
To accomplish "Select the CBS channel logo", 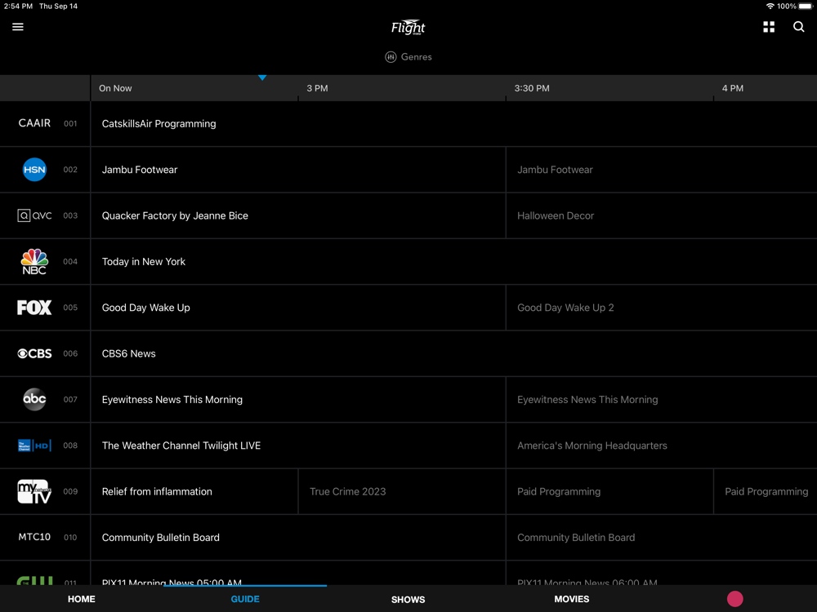I will click(x=34, y=353).
